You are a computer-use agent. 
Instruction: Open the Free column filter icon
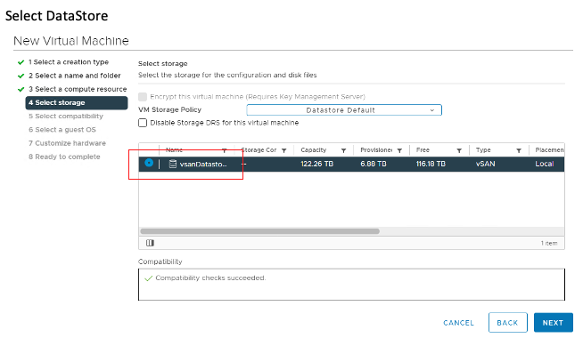459,150
